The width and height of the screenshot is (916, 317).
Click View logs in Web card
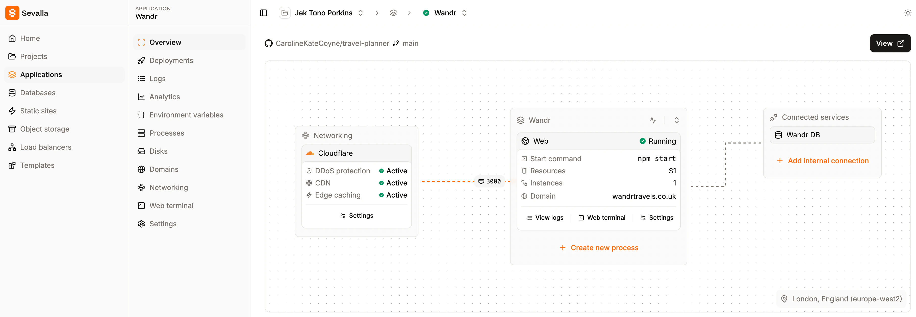tap(545, 218)
